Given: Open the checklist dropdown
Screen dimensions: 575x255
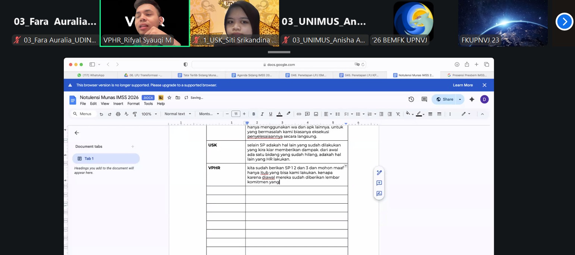Looking at the screenshot, I should tap(348, 114).
